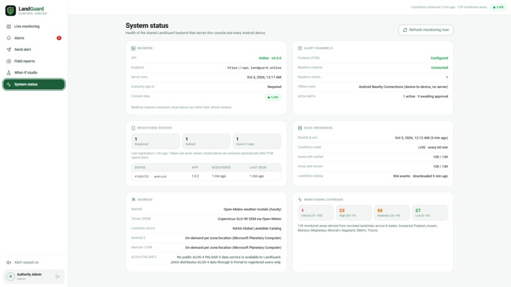The width and height of the screenshot is (511, 287).
Task: Click the Sources satellite icon
Action: coord(133,200)
